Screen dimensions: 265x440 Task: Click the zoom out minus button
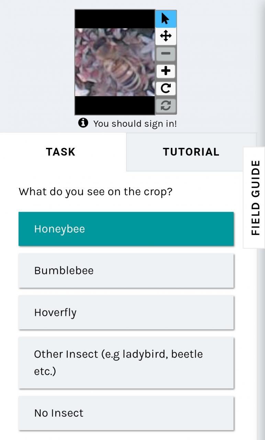point(166,54)
